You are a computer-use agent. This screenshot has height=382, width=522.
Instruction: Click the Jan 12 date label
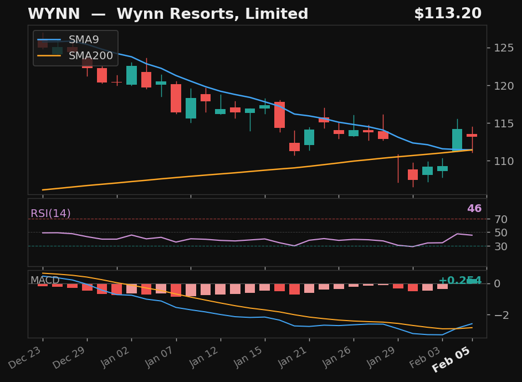203,358
